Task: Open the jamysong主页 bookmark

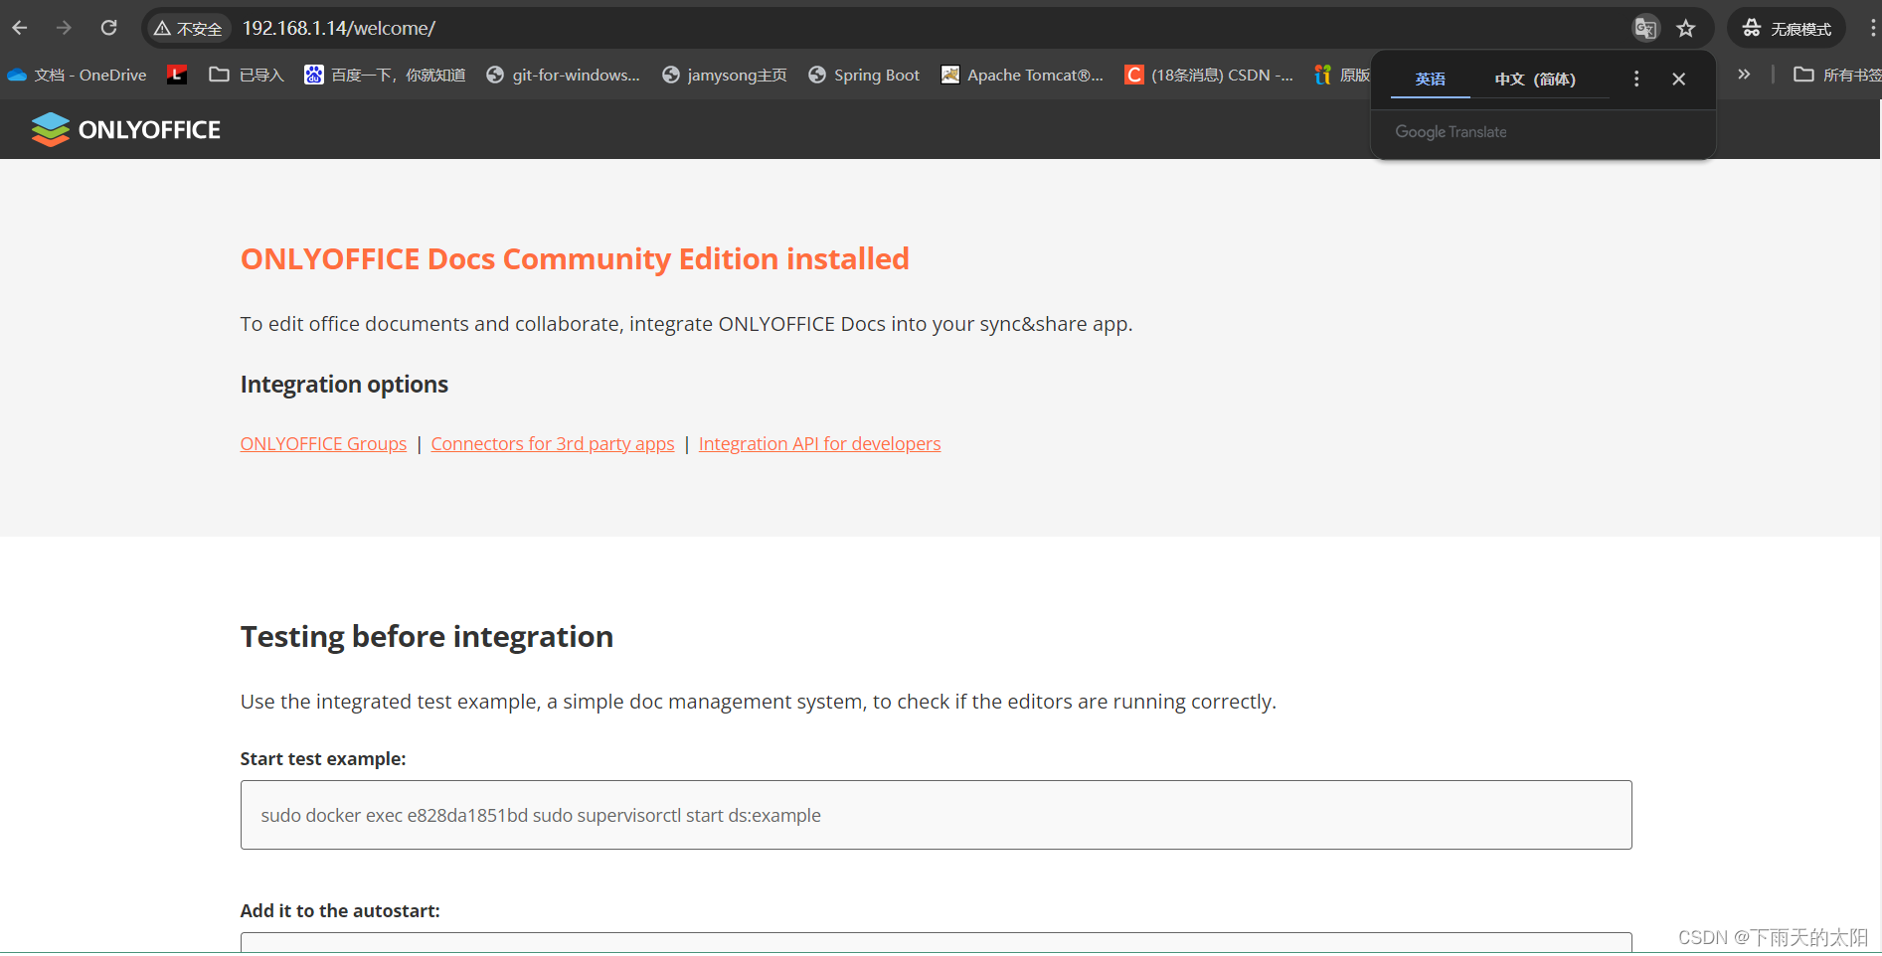Action: pos(724,75)
